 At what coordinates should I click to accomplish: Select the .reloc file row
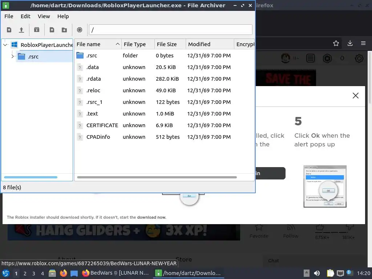[164, 90]
